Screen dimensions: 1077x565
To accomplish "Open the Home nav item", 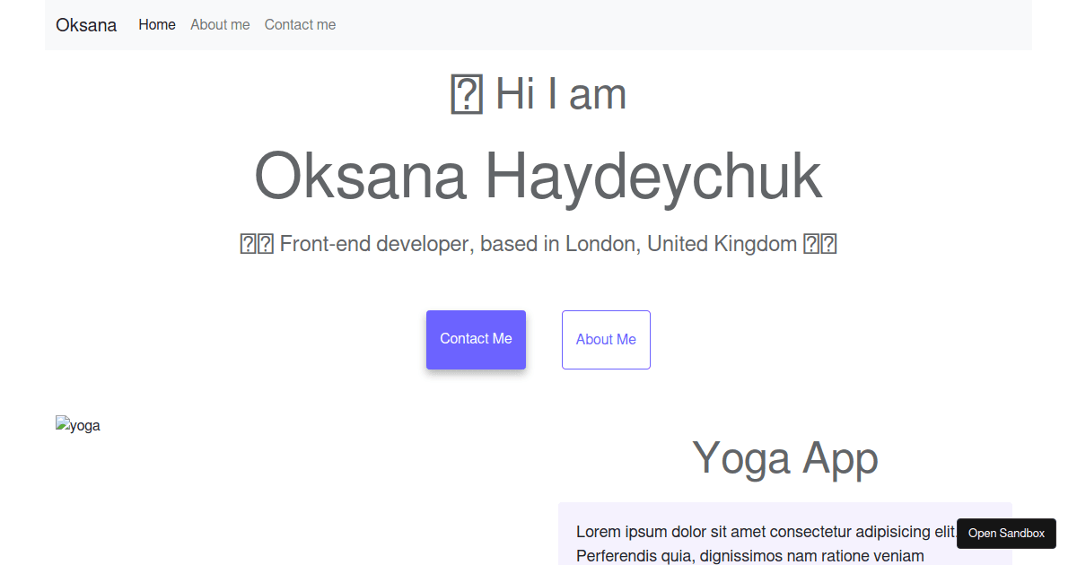I will click(x=157, y=25).
